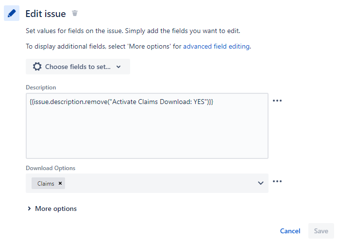
Task: Click the gear icon in Choose fields
Action: pos(37,67)
